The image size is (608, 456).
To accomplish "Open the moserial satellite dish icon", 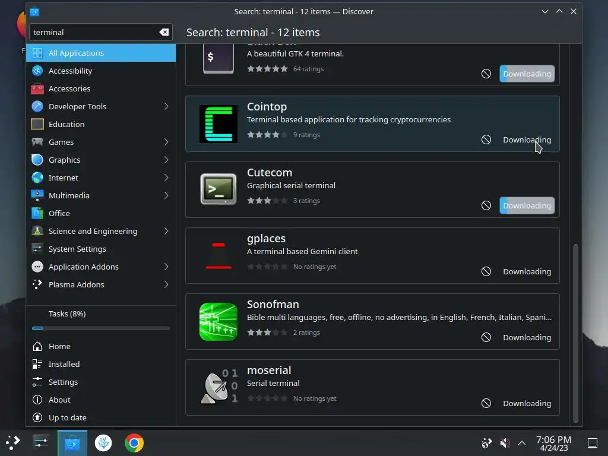I will click(x=218, y=387).
